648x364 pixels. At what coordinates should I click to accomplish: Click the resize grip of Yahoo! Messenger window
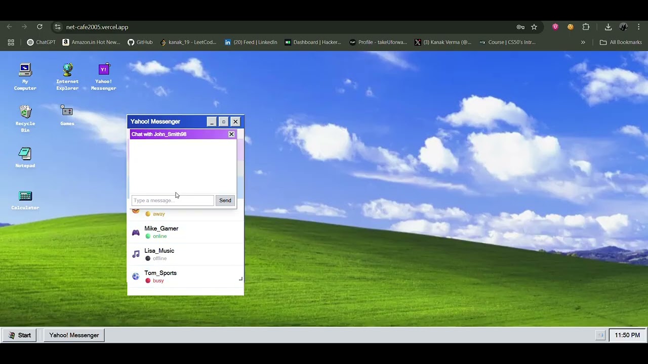(x=240, y=279)
